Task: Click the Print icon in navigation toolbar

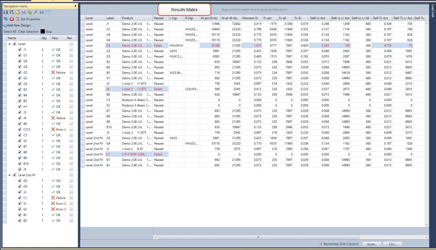Action: tap(24, 12)
